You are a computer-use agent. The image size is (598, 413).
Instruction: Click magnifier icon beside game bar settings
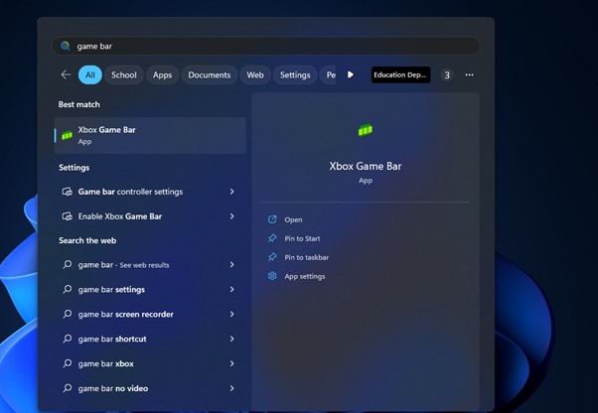(x=68, y=289)
